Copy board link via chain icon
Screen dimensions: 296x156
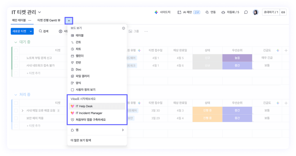283,12
